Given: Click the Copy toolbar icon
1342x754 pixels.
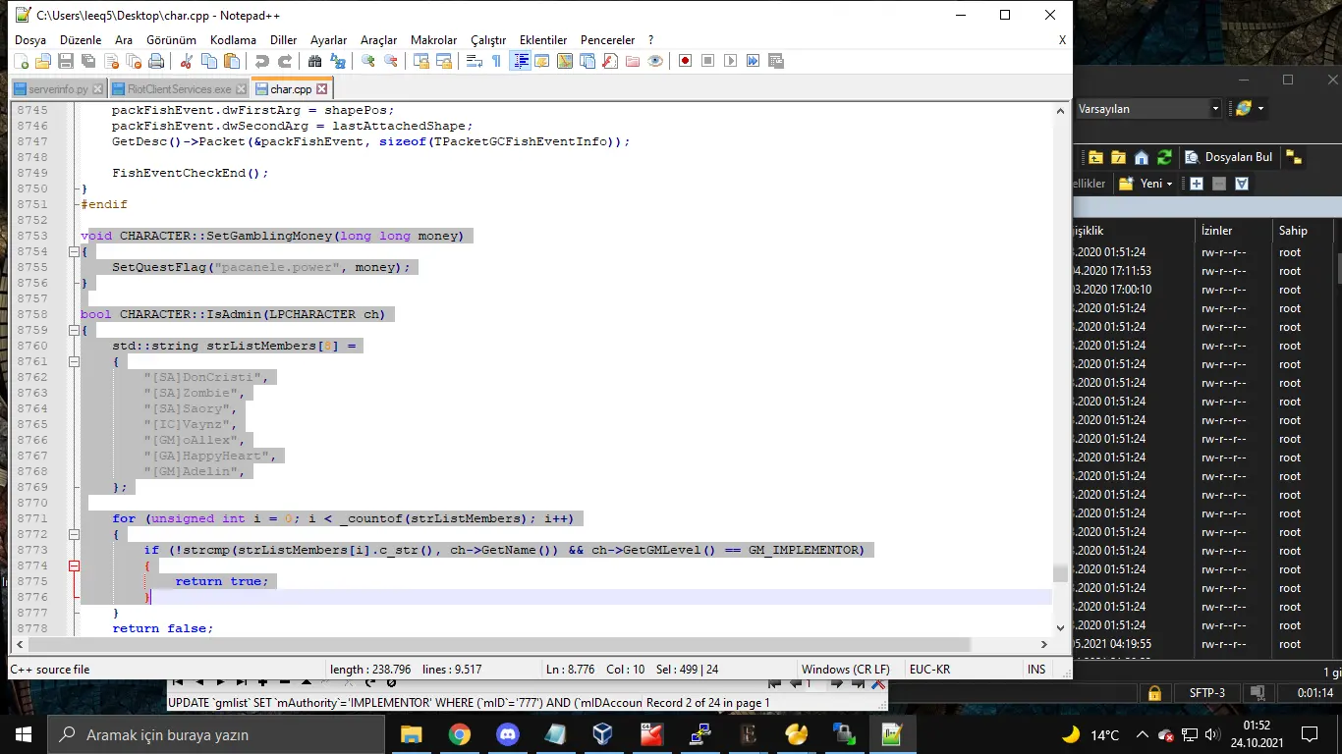Looking at the screenshot, I should click(x=208, y=61).
